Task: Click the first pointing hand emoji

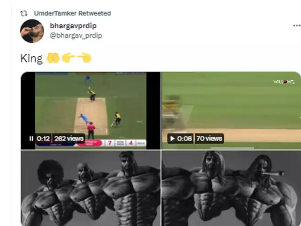Action: tap(68, 58)
